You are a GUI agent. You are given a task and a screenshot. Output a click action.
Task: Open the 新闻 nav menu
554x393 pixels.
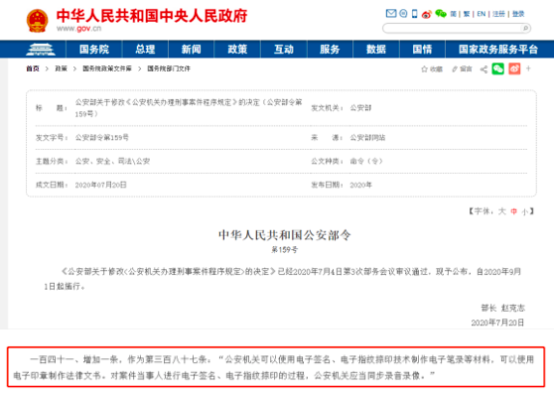click(192, 49)
